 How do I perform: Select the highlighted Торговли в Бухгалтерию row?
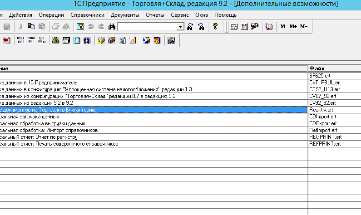tap(153, 110)
